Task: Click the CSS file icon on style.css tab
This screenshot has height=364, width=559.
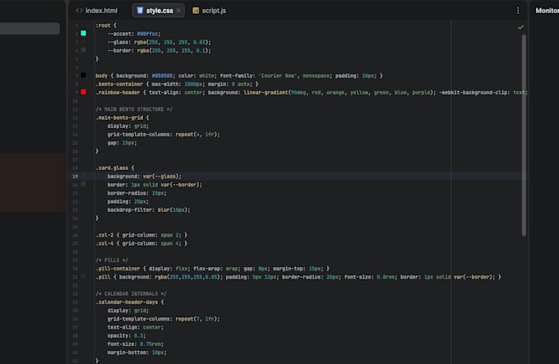Action: click(x=140, y=11)
